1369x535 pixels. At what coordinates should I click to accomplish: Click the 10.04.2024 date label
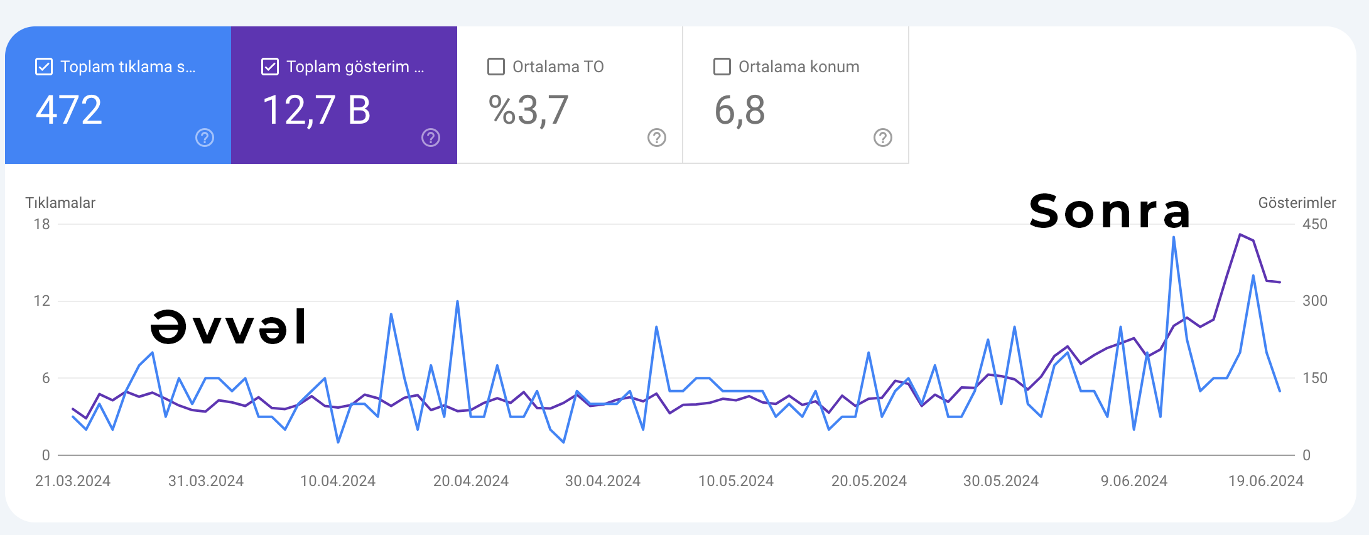pos(338,481)
